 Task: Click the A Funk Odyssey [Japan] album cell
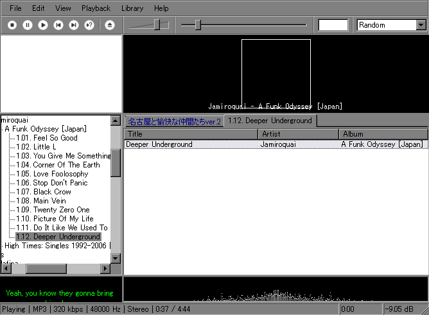382,144
